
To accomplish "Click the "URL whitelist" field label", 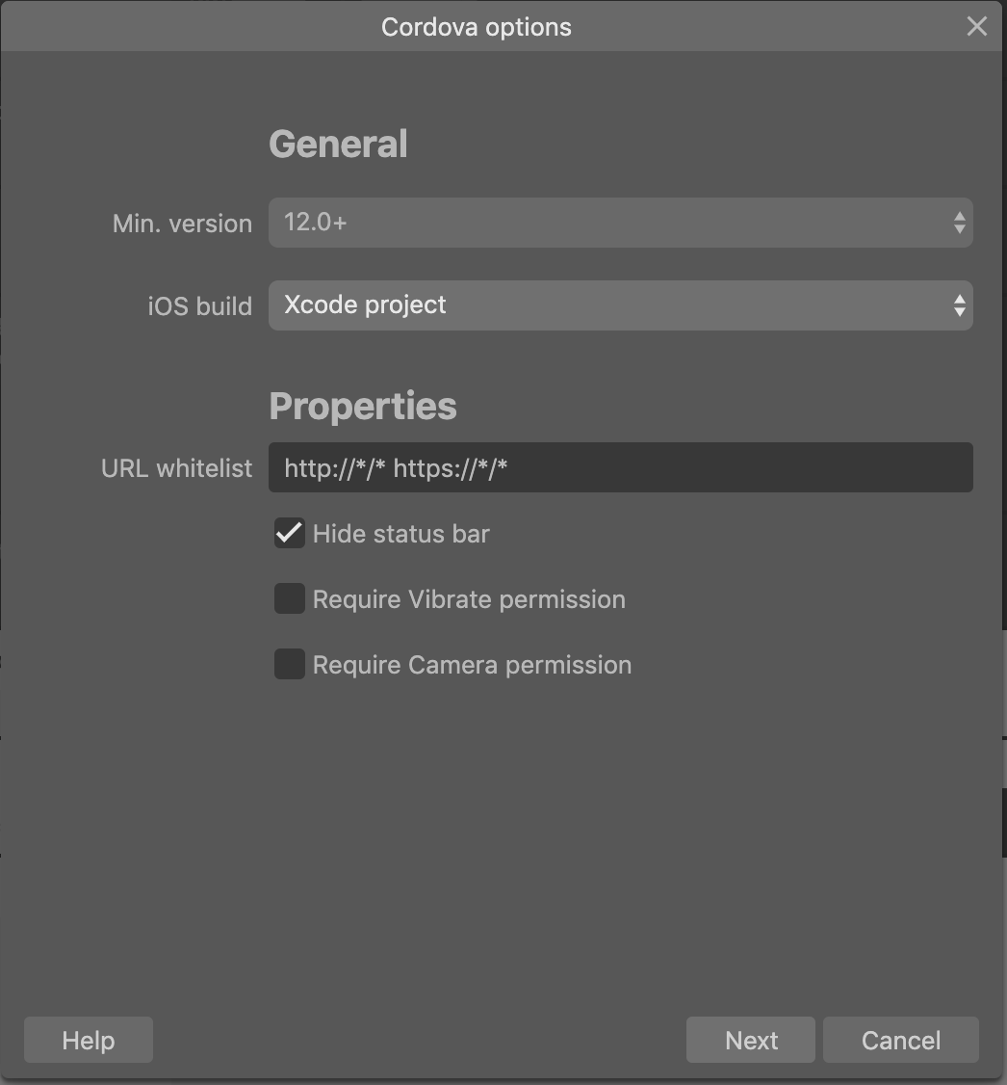I will (x=176, y=468).
